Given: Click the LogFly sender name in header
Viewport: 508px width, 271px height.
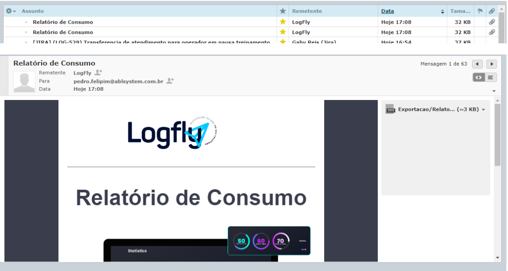Looking at the screenshot, I should (x=82, y=73).
